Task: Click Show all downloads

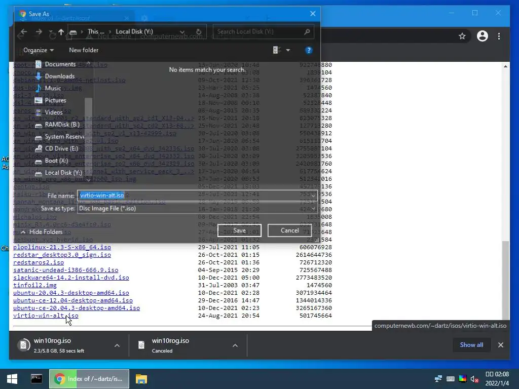Action: [471, 345]
